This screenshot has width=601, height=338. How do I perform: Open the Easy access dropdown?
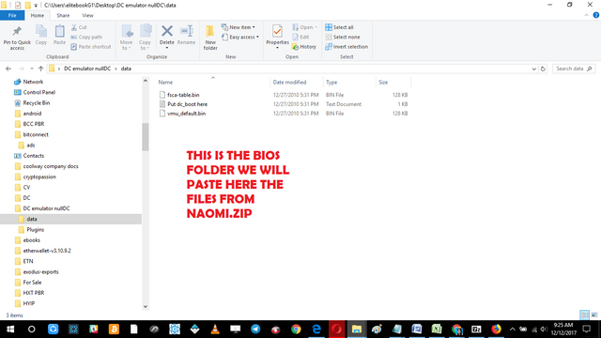point(240,37)
